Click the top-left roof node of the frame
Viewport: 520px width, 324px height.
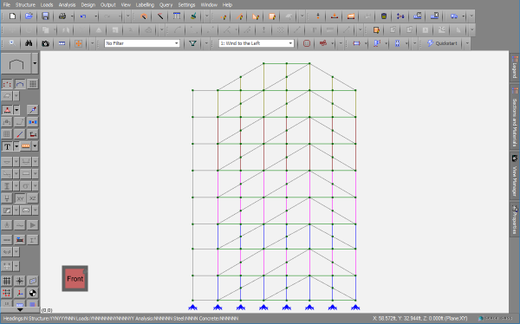(263, 63)
